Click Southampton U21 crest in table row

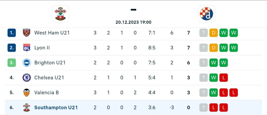click(x=27, y=108)
